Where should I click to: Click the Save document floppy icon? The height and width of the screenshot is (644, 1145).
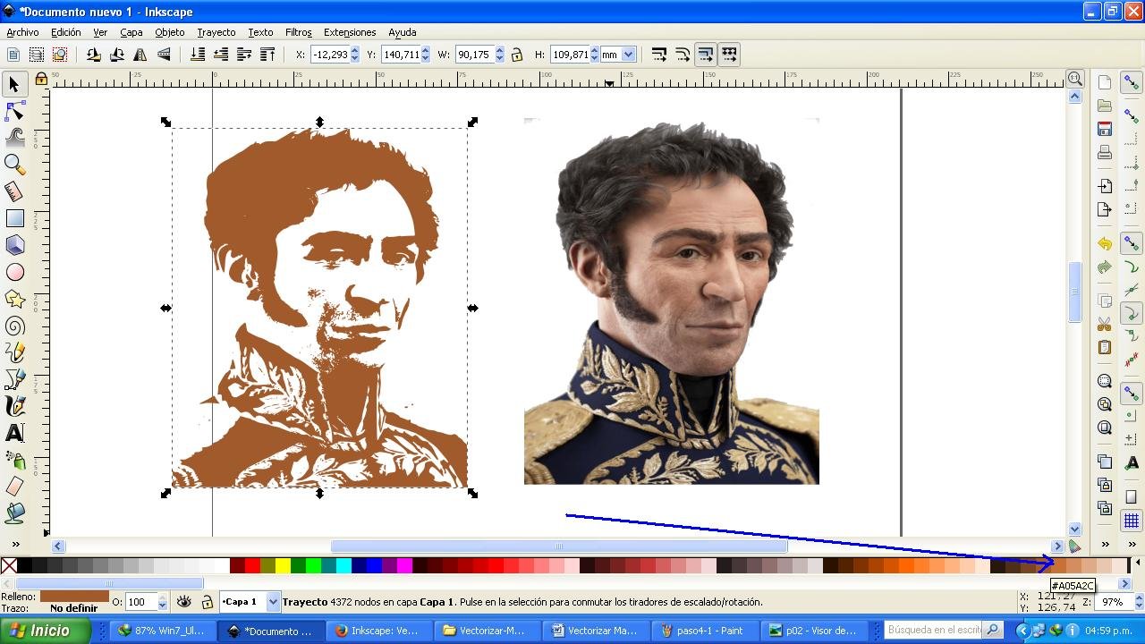click(x=1105, y=129)
